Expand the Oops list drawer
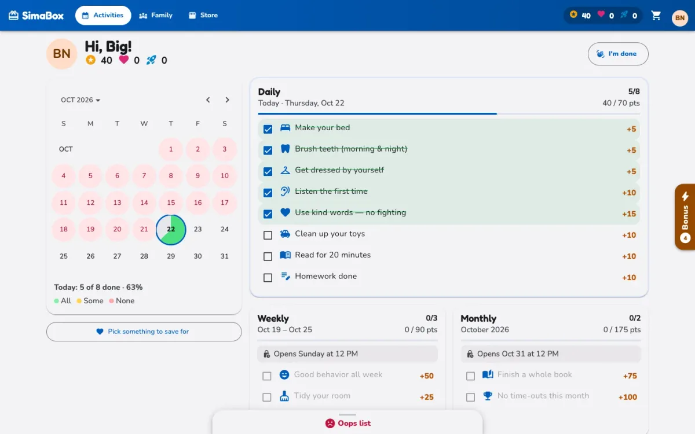This screenshot has height=434, width=695. [348, 422]
